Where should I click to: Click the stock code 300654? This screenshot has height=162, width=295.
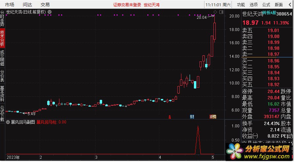click(x=284, y=14)
